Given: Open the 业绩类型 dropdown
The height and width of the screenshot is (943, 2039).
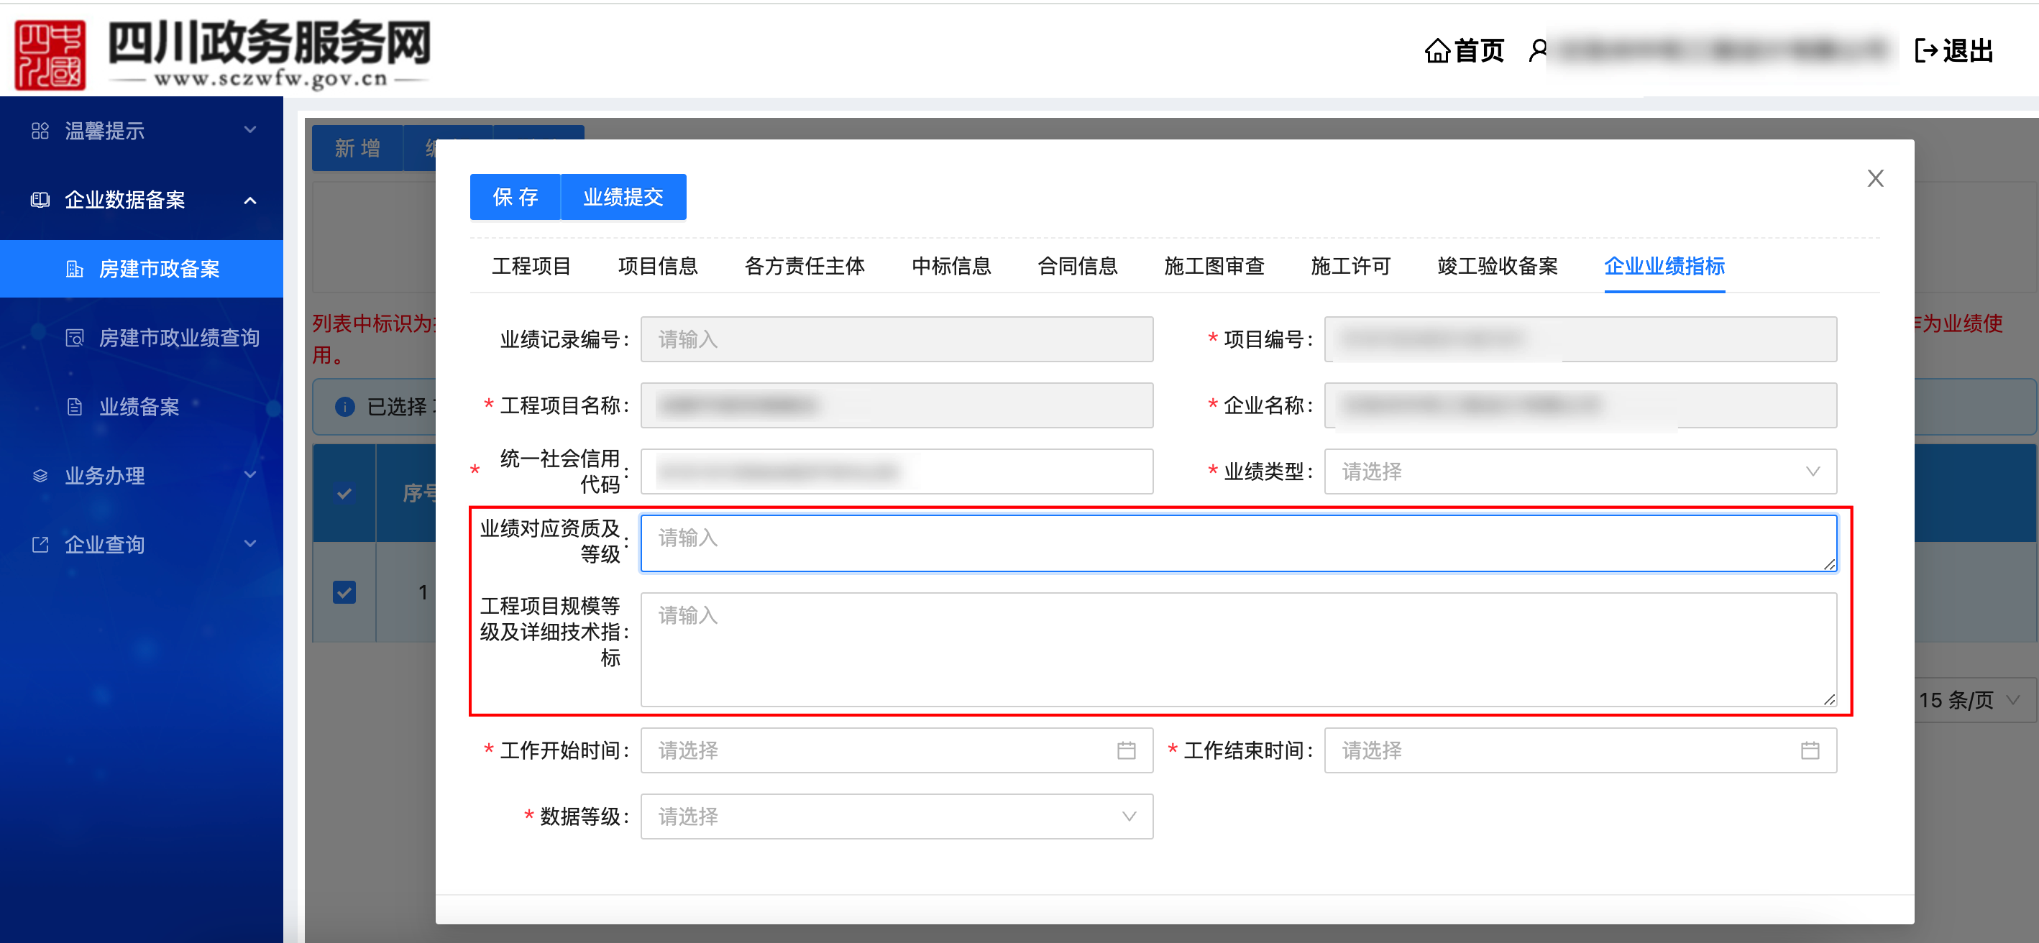Looking at the screenshot, I should click(x=1580, y=471).
